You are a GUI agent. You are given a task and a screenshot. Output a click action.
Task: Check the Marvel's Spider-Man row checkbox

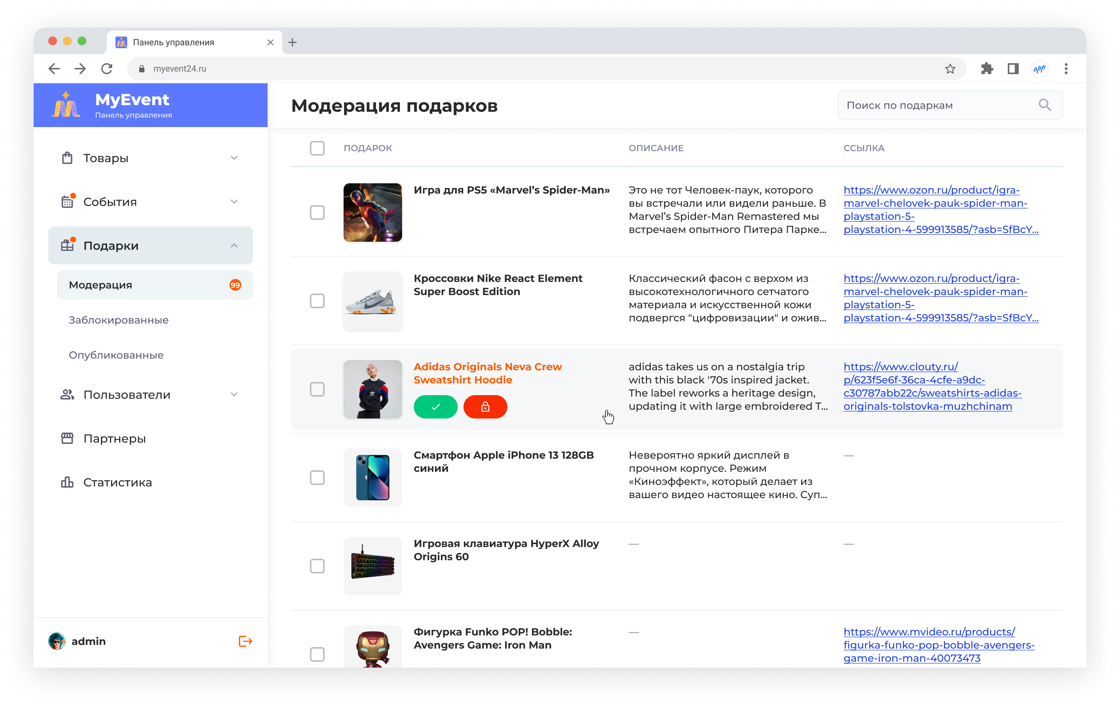[317, 213]
